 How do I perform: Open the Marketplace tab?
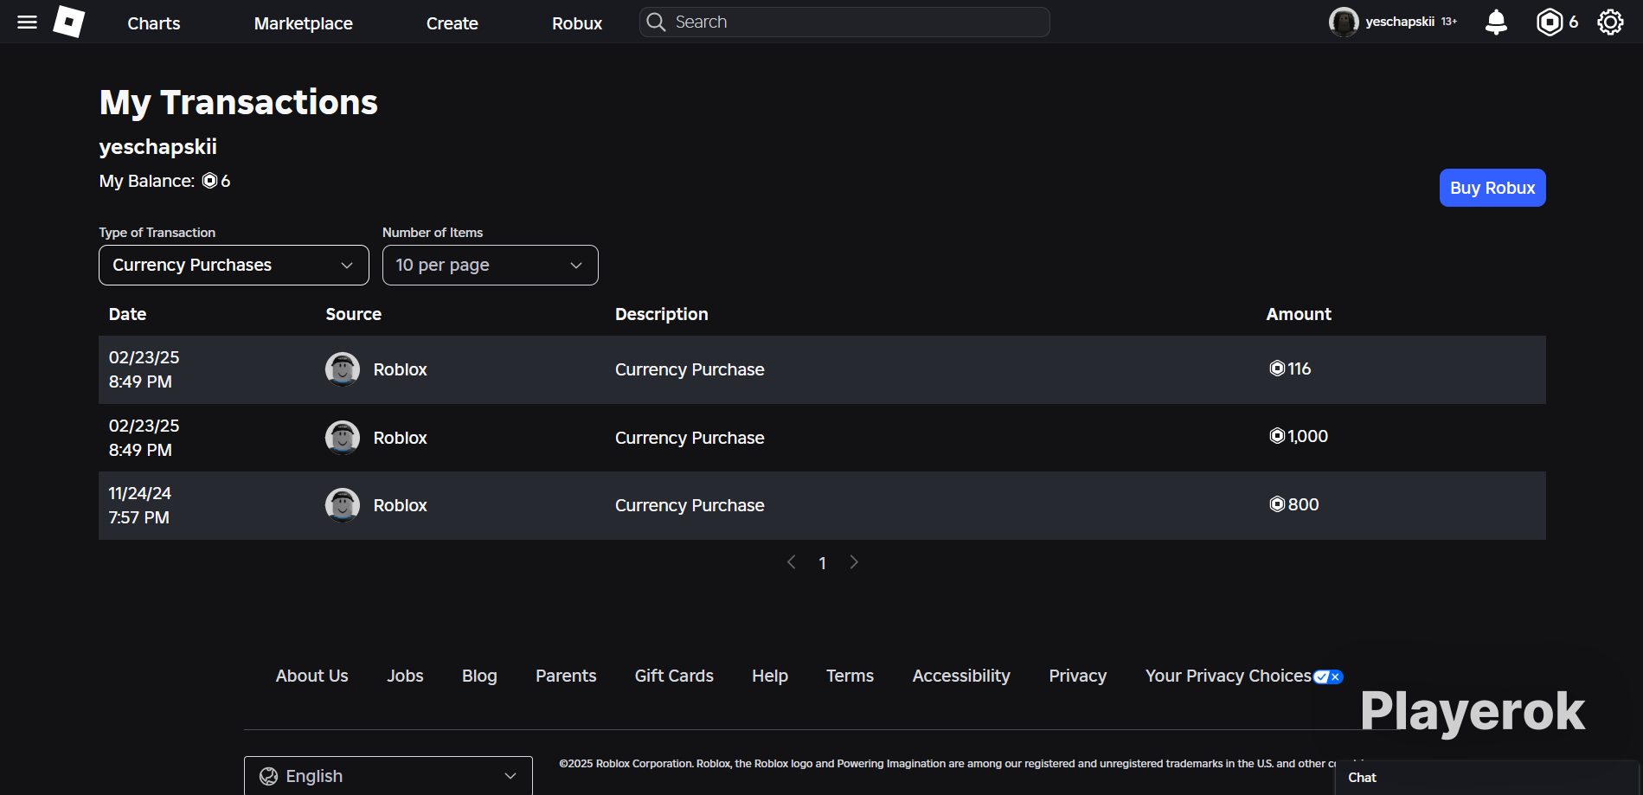[x=304, y=23]
